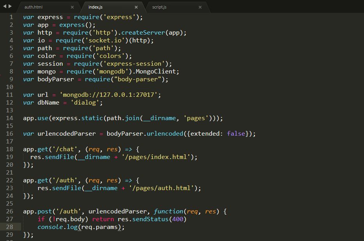The image size is (364, 241).
Task: Close the script.js tab
Action: [200, 7]
